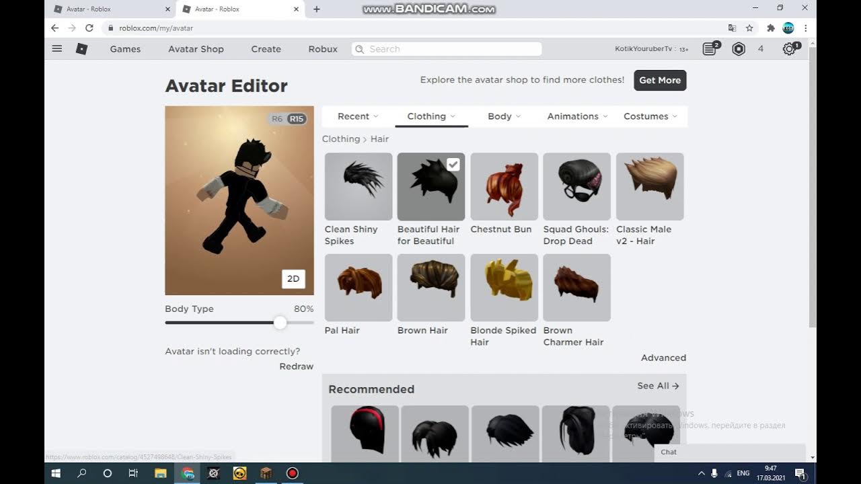This screenshot has height=484, width=861.
Task: Click in the Roblox search field
Action: (x=447, y=49)
